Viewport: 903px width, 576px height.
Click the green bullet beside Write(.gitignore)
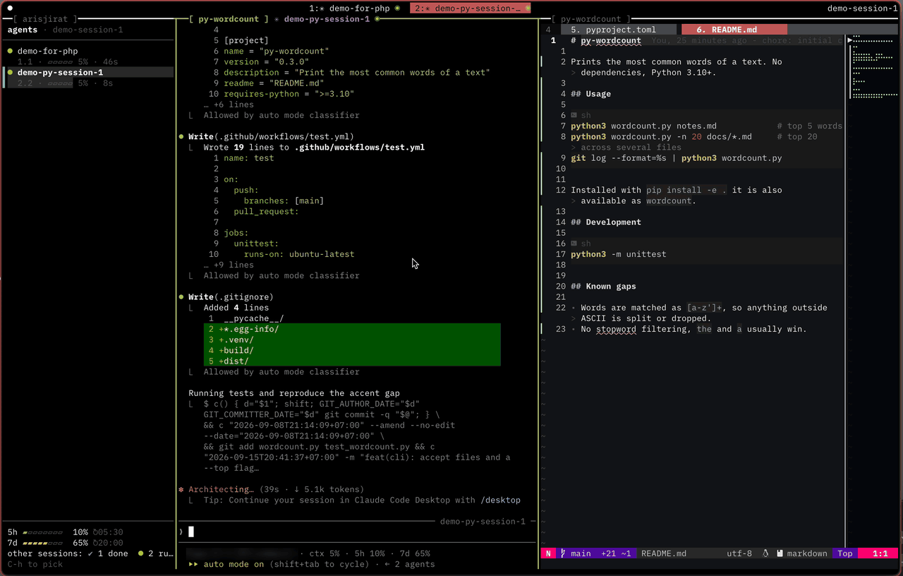coord(181,297)
